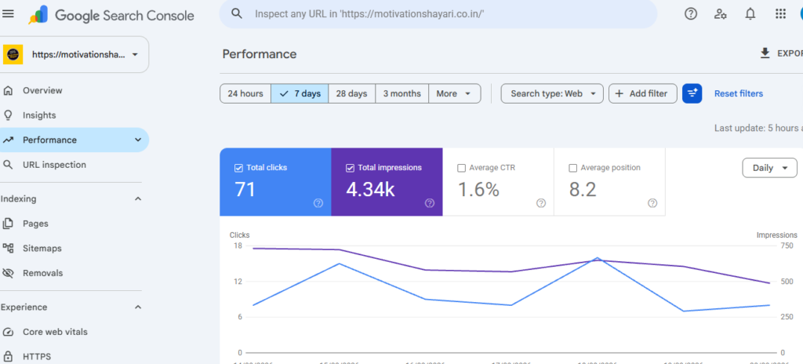Viewport: 803px width, 364px height.
Task: Enable the Average CTR checkbox
Action: tap(461, 168)
